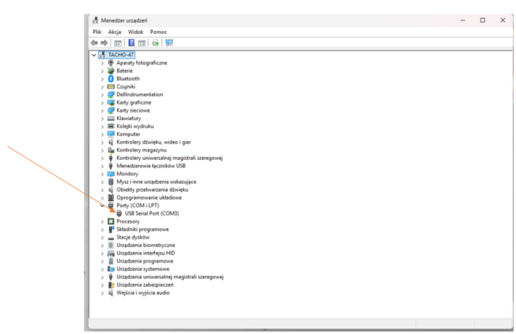Click the Procesory chip icon

pyautogui.click(x=111, y=221)
